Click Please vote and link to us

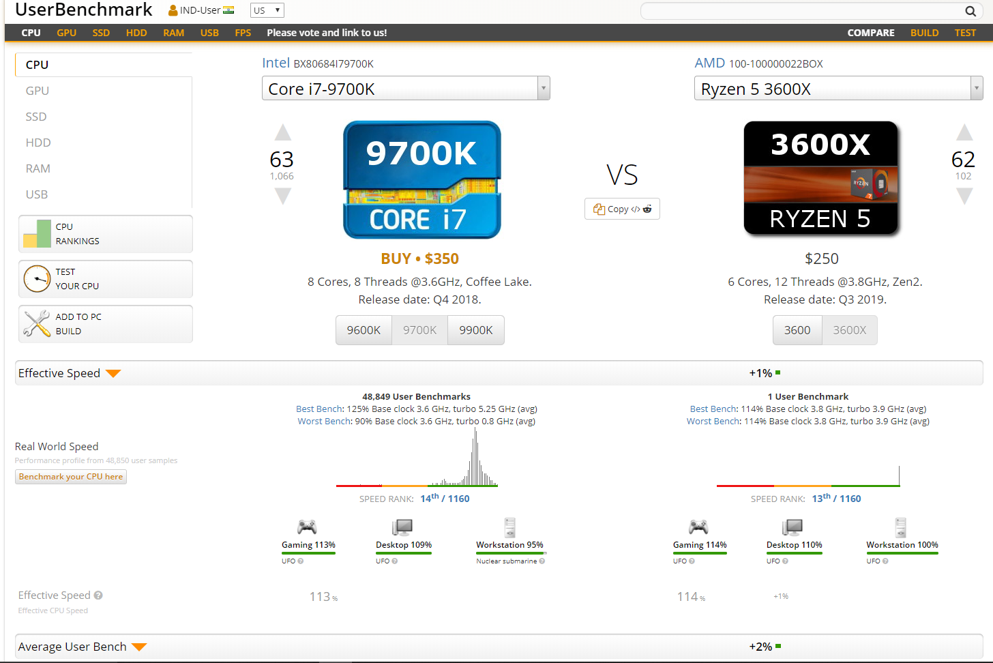pyautogui.click(x=327, y=33)
